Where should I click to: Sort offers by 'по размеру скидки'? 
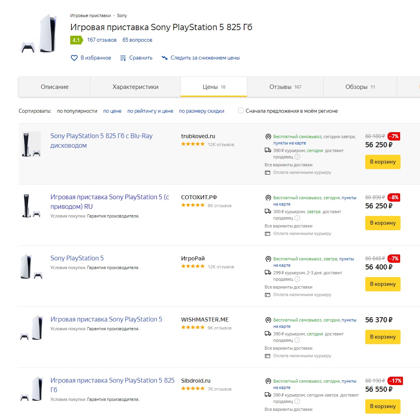coord(201,111)
